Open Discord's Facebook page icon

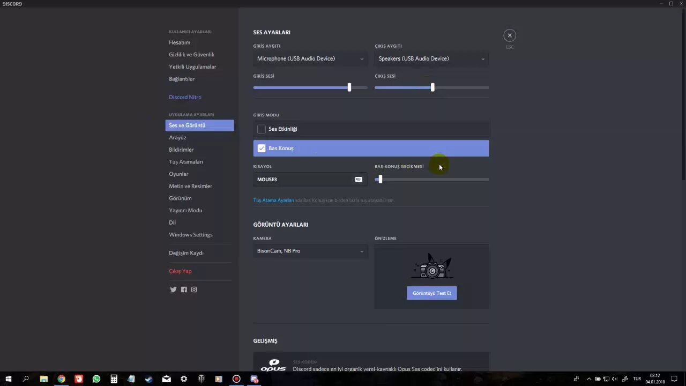pyautogui.click(x=184, y=289)
